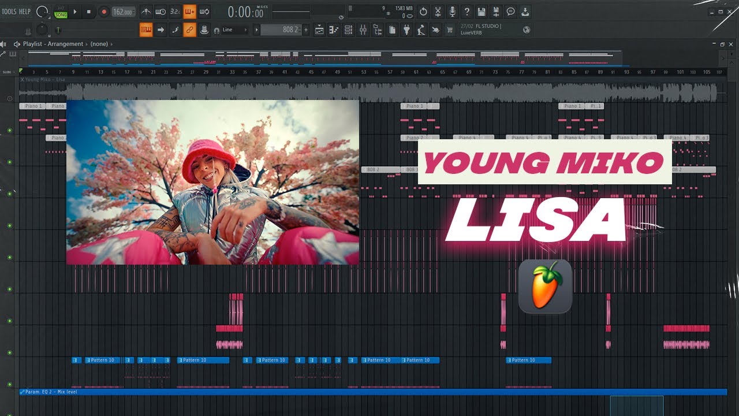Image resolution: width=739 pixels, height=416 pixels.
Task: Click the speech bubble icon
Action: 510,12
